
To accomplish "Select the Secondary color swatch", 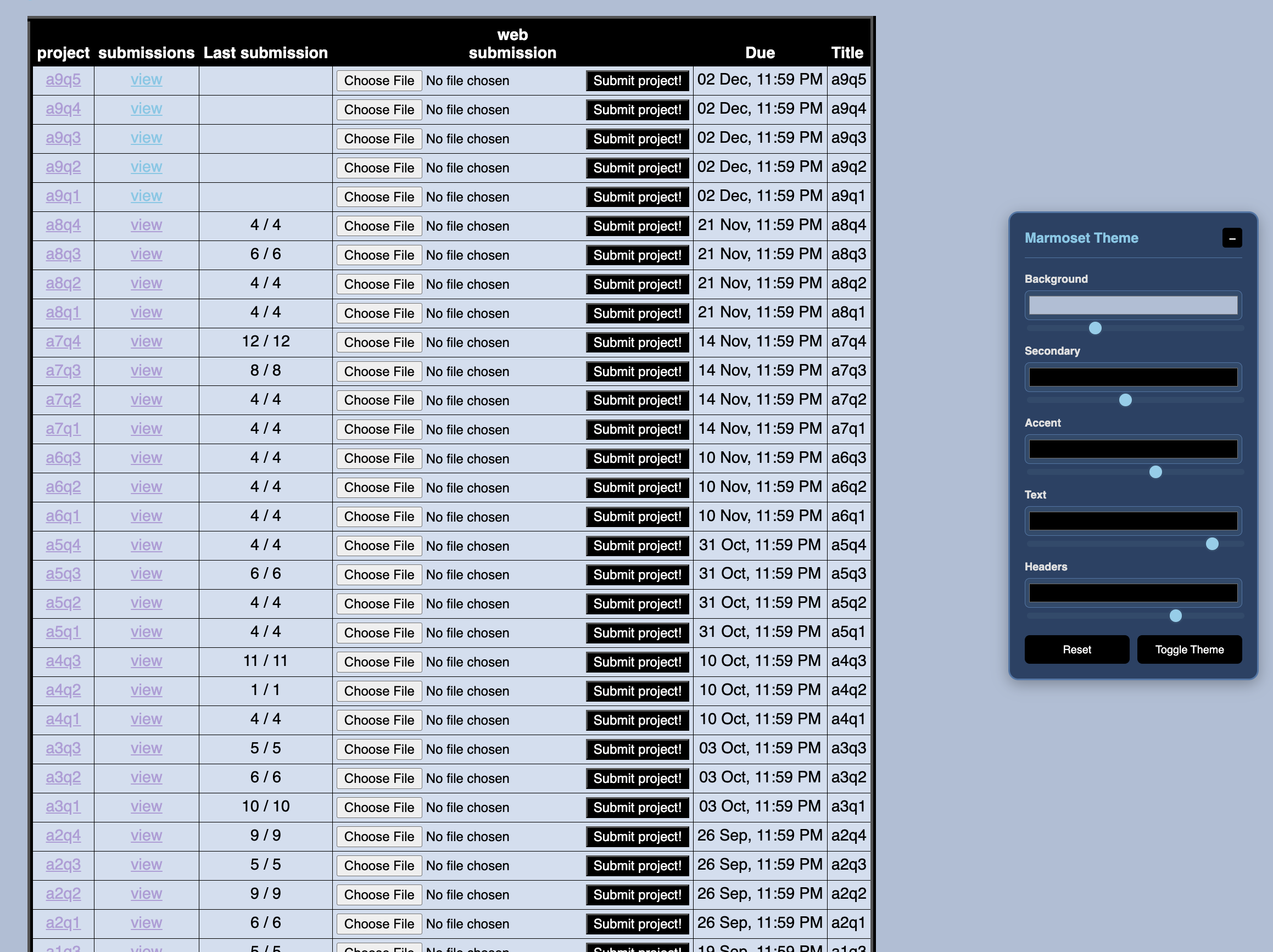I will point(1132,377).
